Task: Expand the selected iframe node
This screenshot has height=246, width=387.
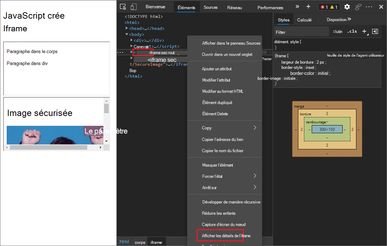Action: pyautogui.click(x=132, y=52)
